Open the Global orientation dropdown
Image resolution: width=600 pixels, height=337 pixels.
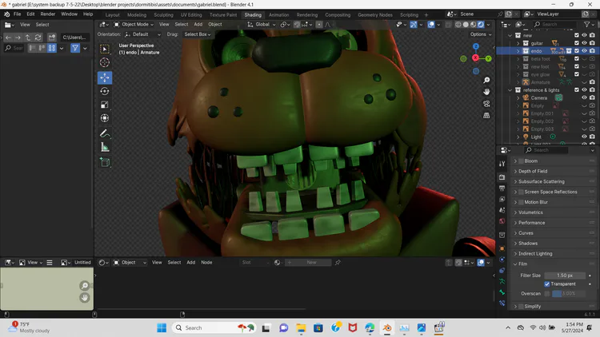click(x=262, y=25)
